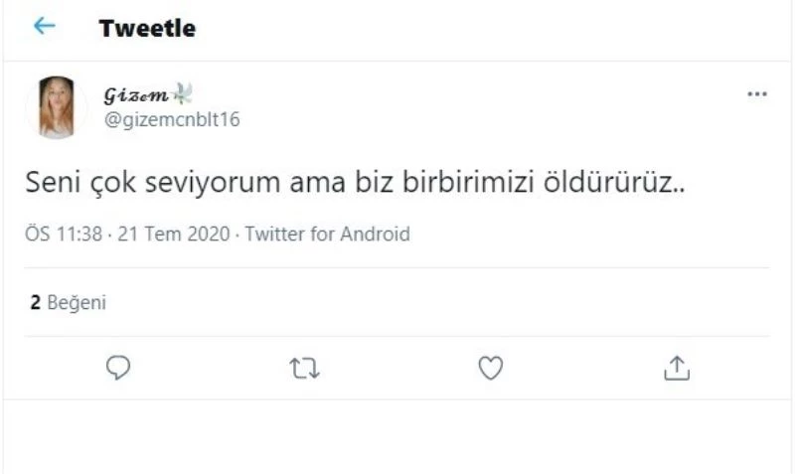Image resolution: width=795 pixels, height=474 pixels.
Task: Click the ÖS 11:38 time
Action: pos(64,235)
